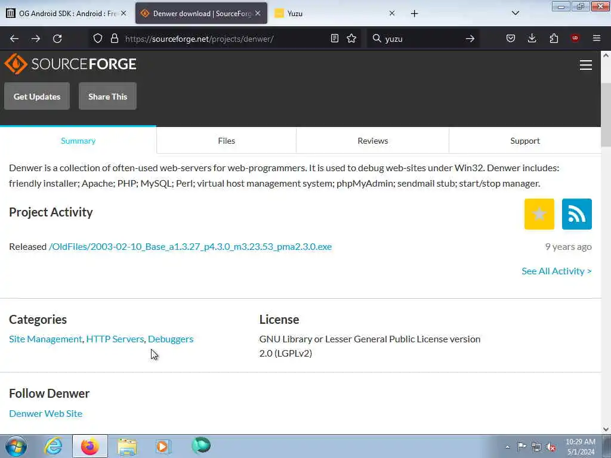This screenshot has width=611, height=458.
Task: Click the Firefox taskbar icon
Action: click(90, 446)
